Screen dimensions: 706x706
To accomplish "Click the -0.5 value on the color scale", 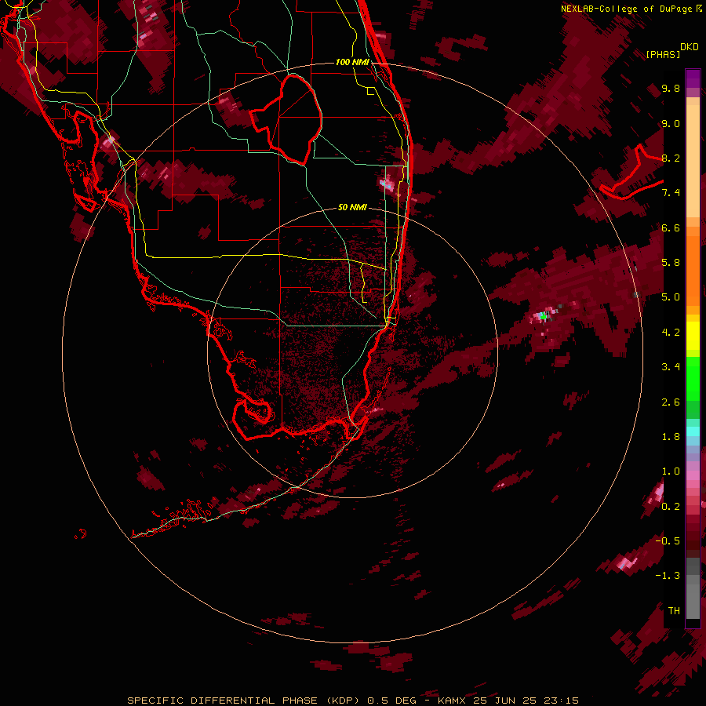I will click(668, 540).
